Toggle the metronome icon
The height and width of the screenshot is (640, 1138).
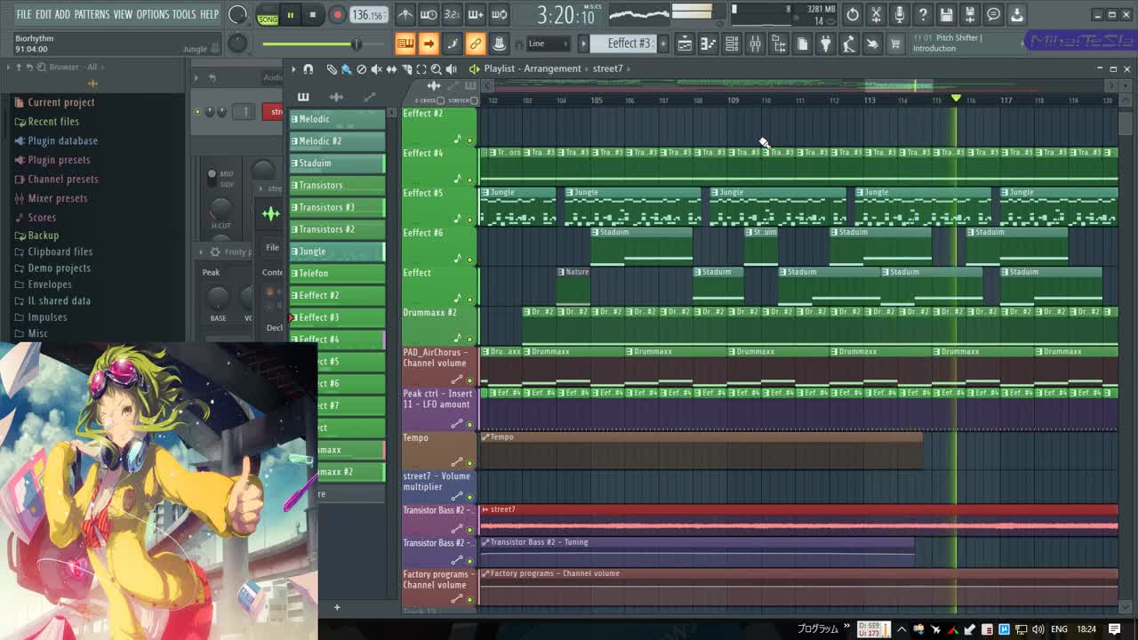(405, 14)
